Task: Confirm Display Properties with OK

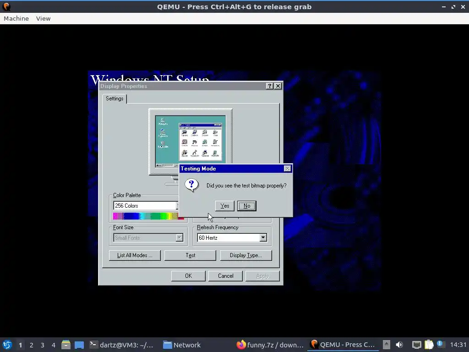Action: pos(188,276)
